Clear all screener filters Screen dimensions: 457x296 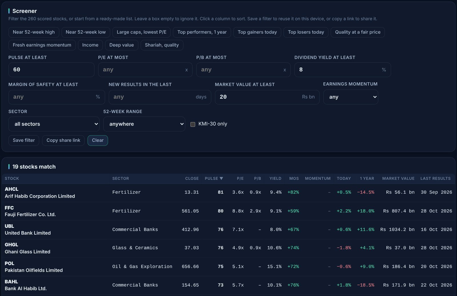coord(98,140)
